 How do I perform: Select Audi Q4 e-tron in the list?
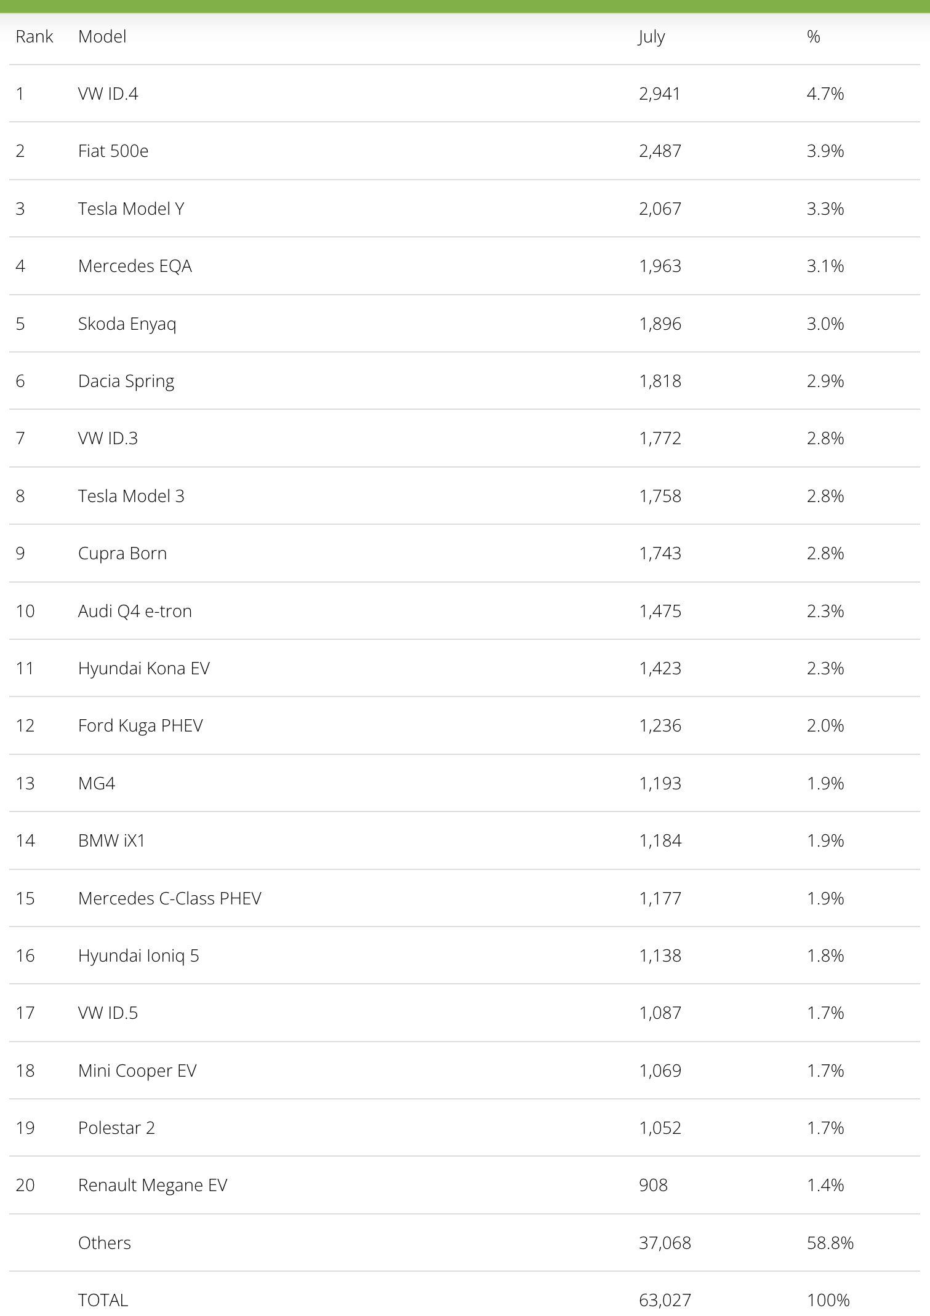135,611
